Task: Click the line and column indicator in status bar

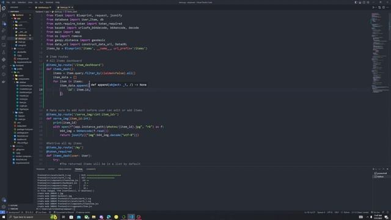Action: tap(310, 212)
